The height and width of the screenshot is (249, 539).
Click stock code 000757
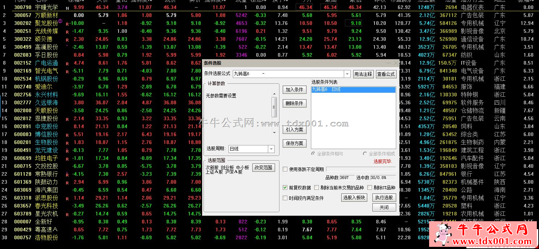coord(23,237)
